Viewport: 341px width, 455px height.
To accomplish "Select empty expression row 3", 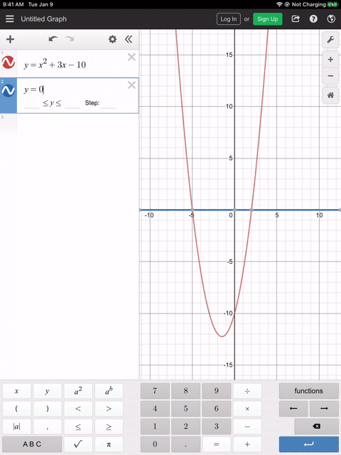I will [x=70, y=124].
